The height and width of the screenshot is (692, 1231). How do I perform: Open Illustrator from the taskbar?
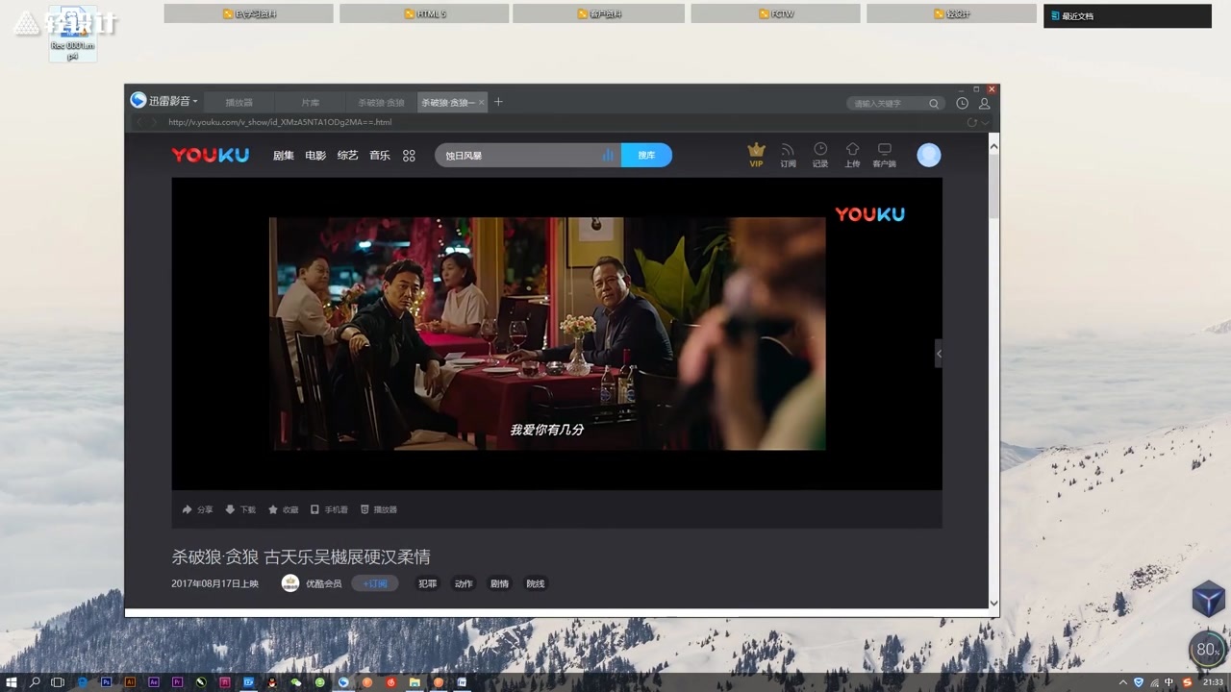(x=130, y=682)
